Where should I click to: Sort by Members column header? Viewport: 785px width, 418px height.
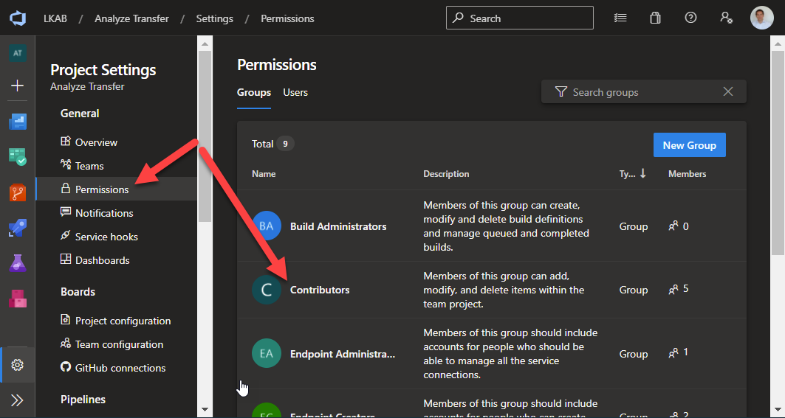point(688,174)
